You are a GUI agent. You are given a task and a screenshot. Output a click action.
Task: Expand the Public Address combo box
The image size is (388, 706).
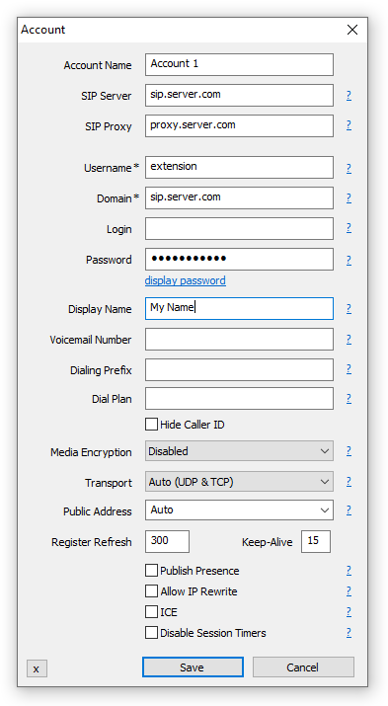(239, 510)
